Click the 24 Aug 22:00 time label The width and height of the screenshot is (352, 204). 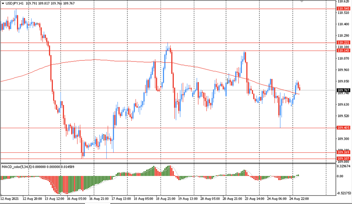[x=299, y=199]
